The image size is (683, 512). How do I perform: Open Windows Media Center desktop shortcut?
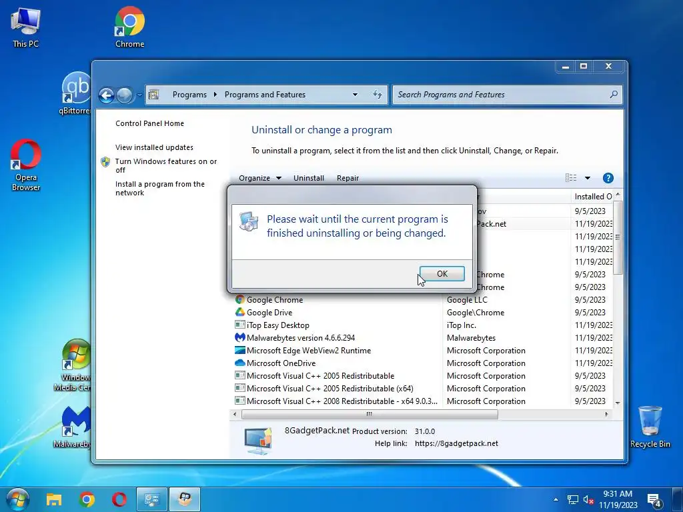[x=73, y=365]
